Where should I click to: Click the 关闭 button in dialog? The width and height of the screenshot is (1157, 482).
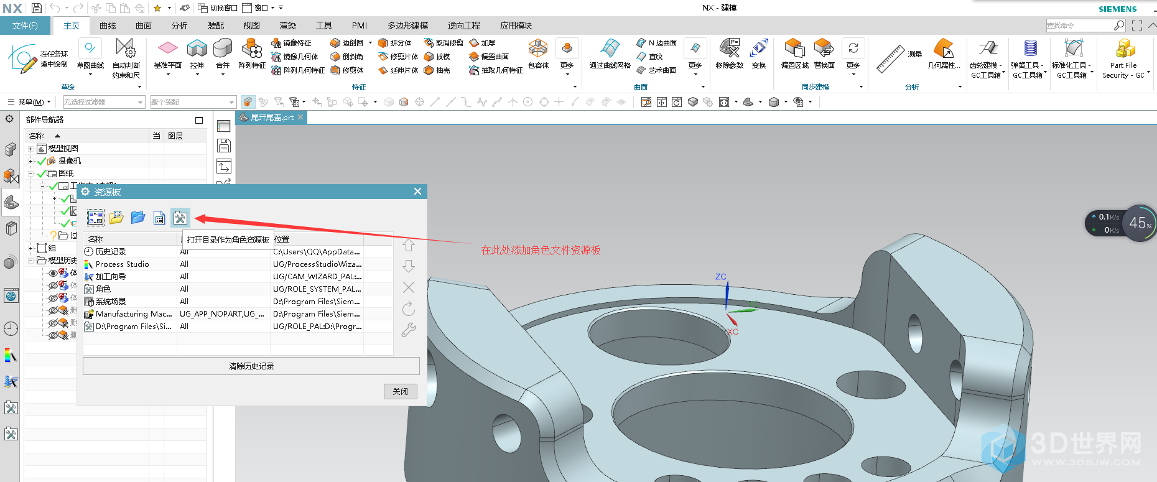[x=400, y=391]
